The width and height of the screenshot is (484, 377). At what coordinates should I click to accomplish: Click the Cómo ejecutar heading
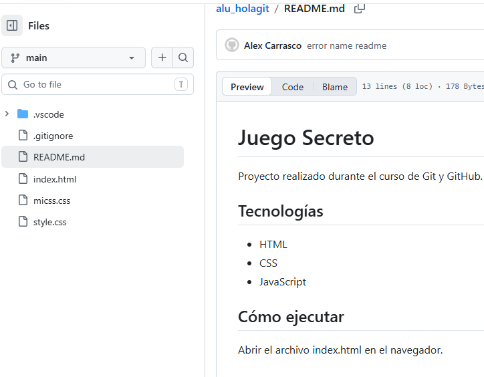291,317
